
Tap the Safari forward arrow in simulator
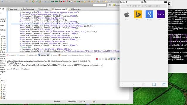pyautogui.click(x=133, y=84)
